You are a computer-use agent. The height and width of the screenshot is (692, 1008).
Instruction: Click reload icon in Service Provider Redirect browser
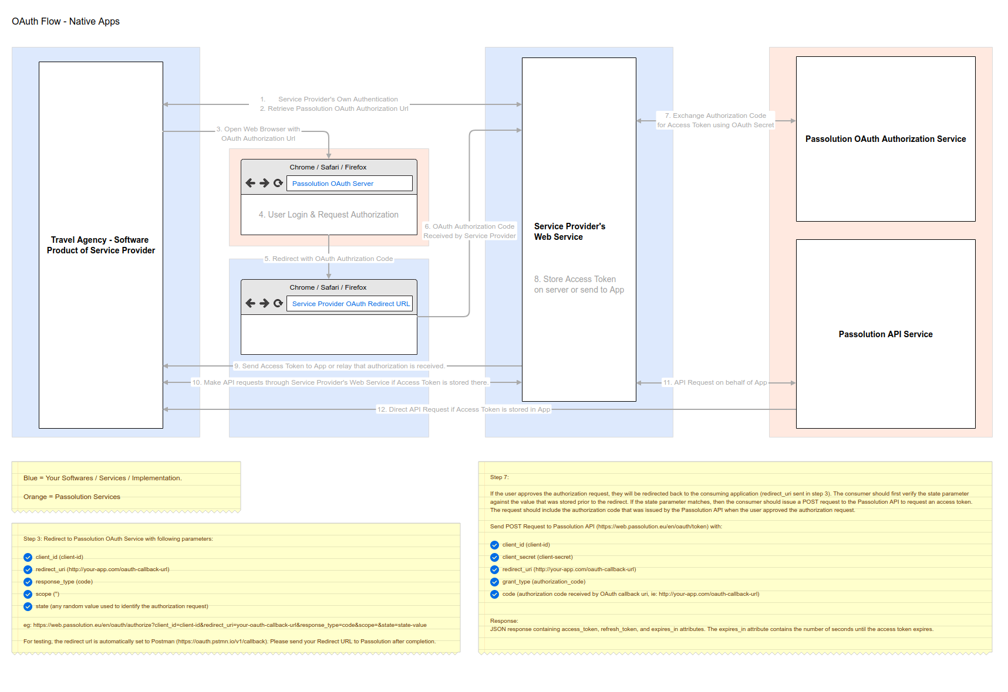[278, 303]
